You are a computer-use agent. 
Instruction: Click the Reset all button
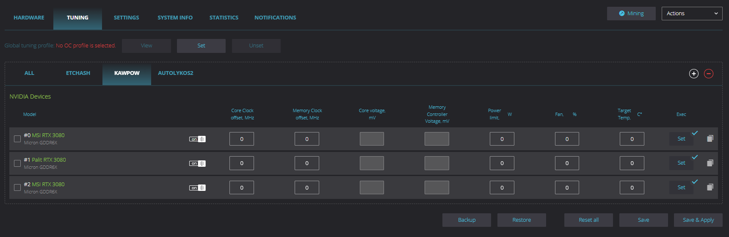click(x=588, y=220)
